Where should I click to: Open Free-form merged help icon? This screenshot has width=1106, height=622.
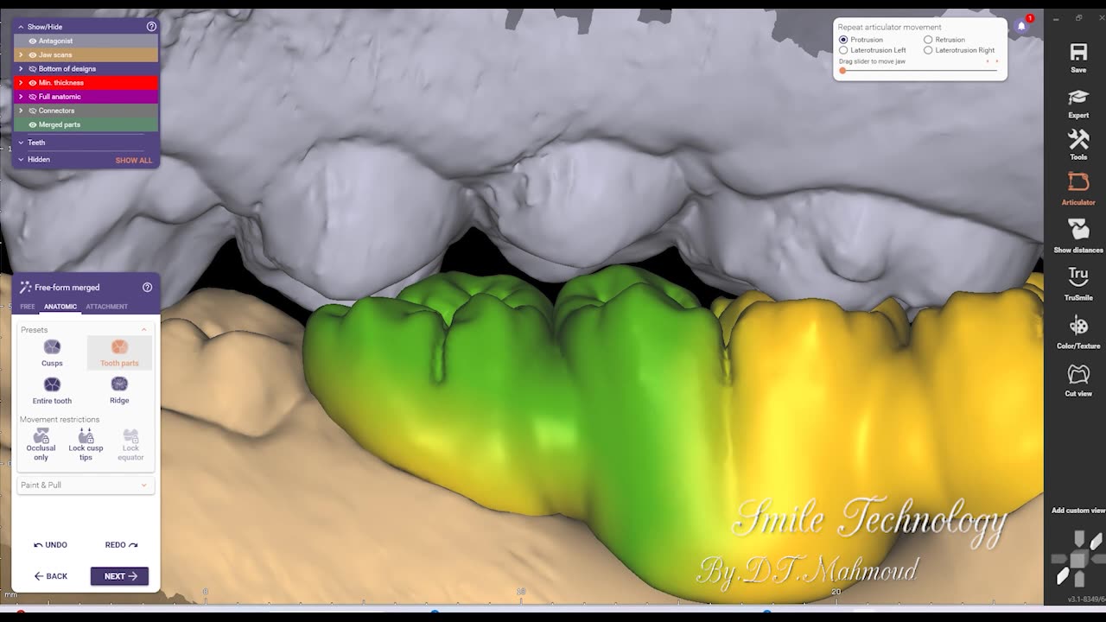147,288
